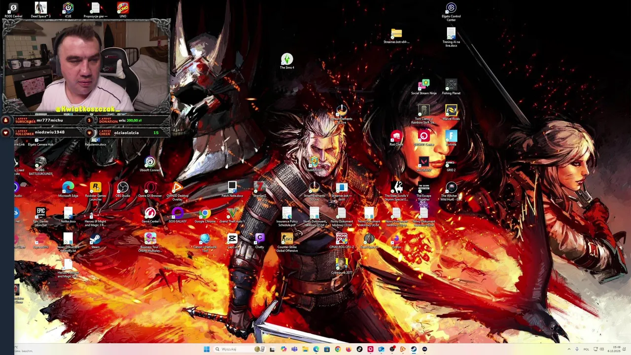This screenshot has height=355, width=631.
Task: Open the HoMM3 HD desktop shortcut
Action: (x=314, y=164)
